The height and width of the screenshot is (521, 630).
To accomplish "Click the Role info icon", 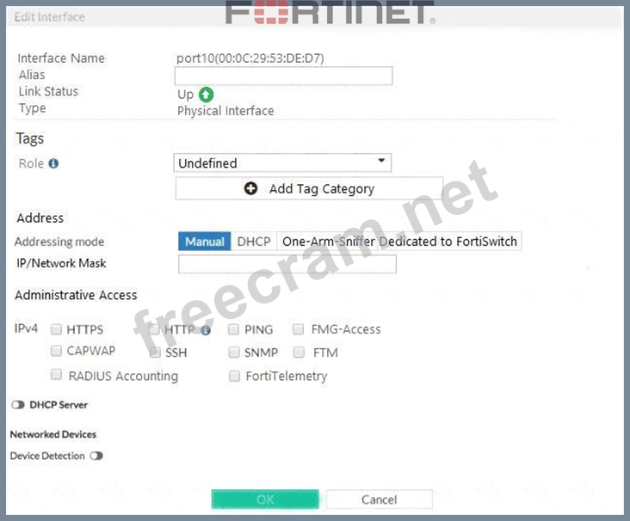I will [x=53, y=163].
